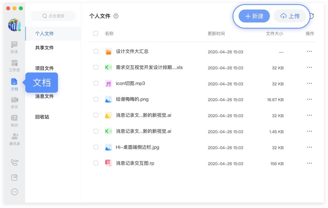
Task: Expand the circled more options icon in sidebar
Action: (14, 192)
